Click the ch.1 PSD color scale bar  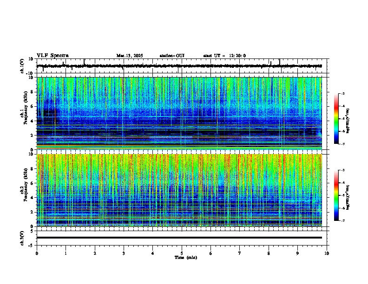tap(336, 119)
